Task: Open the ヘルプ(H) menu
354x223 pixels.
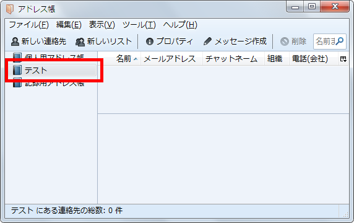Action: [180, 25]
